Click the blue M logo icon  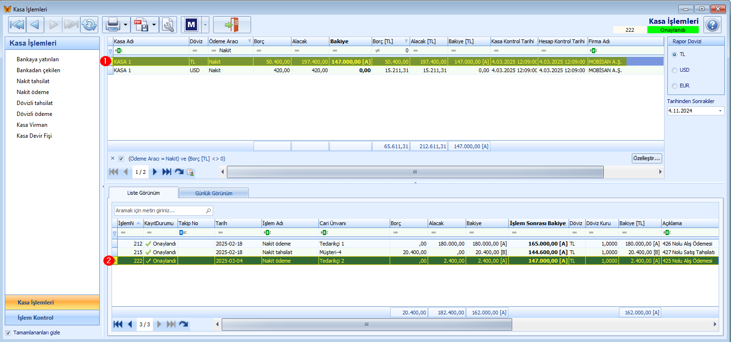(x=191, y=25)
